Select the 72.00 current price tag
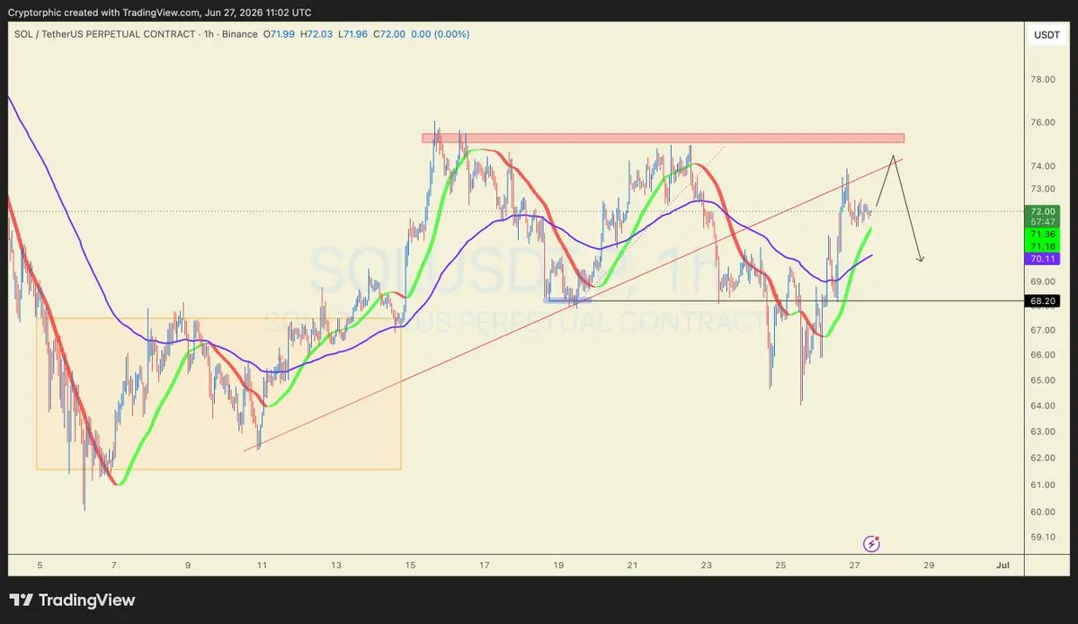The image size is (1078, 624). [x=1042, y=211]
